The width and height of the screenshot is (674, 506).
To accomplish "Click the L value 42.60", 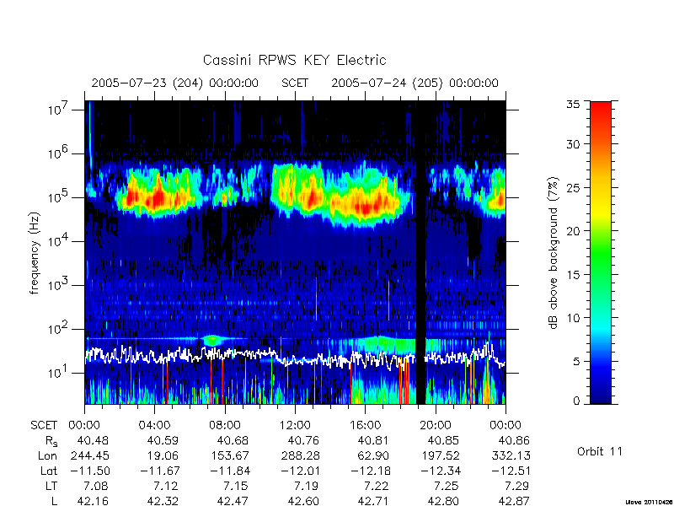I will [303, 501].
